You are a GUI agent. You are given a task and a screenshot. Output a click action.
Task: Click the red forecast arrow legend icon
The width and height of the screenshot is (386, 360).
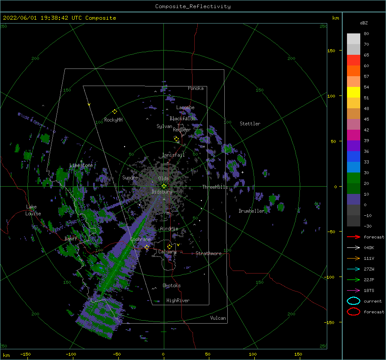tap(353, 237)
